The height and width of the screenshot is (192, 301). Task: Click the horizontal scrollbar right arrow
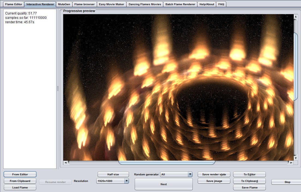click(291, 163)
